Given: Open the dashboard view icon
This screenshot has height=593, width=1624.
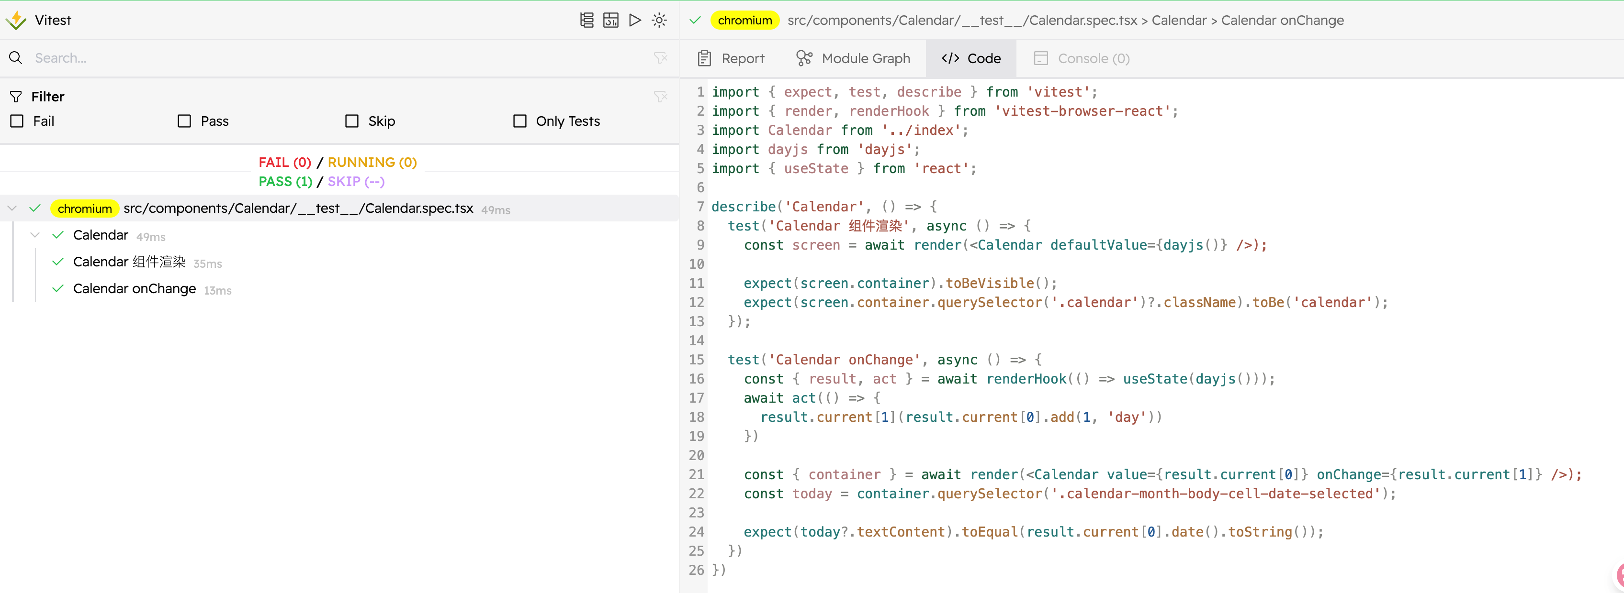Looking at the screenshot, I should coord(610,20).
